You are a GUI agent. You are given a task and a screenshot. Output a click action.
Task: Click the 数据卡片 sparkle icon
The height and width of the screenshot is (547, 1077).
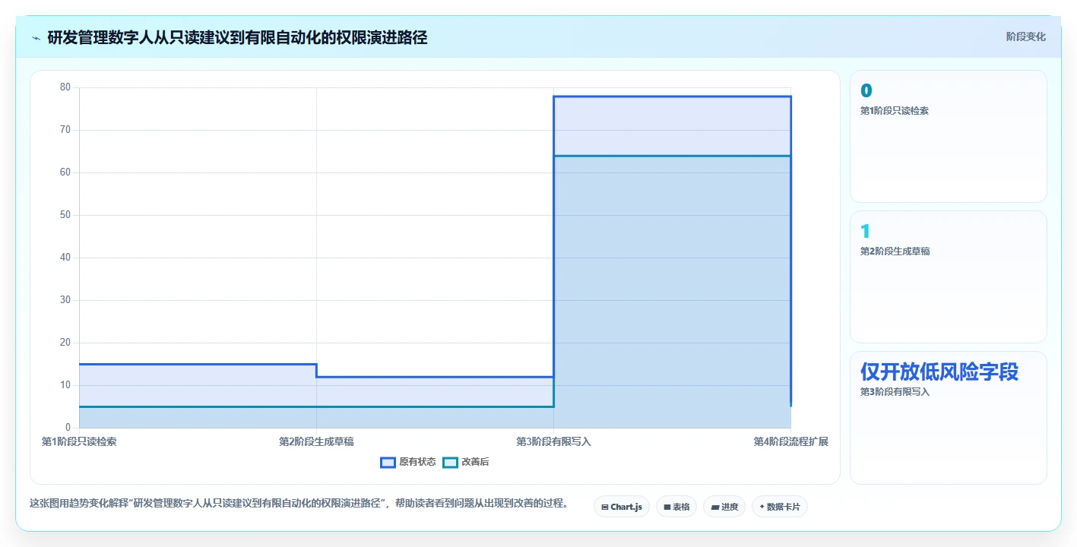[x=762, y=507]
